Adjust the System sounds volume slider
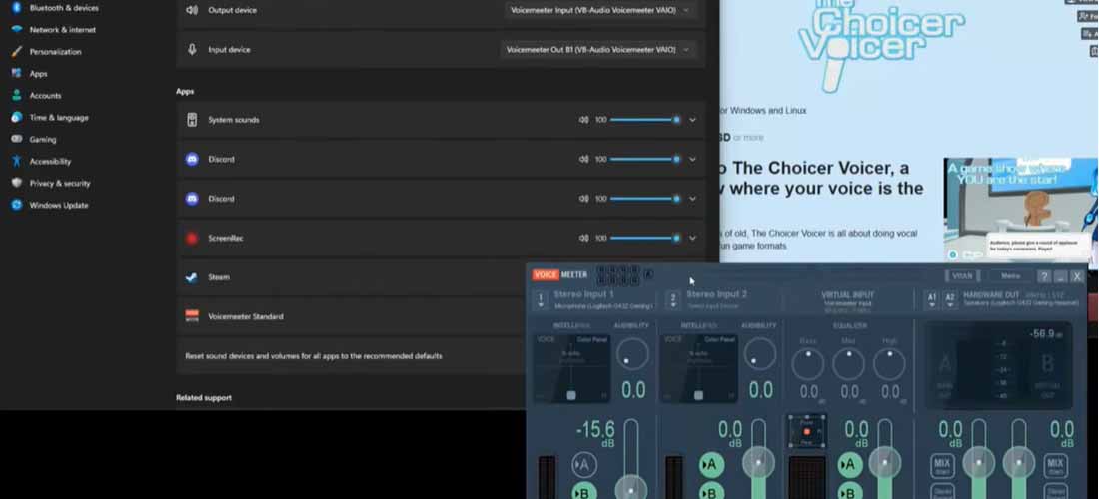This screenshot has width=1099, height=499. click(644, 120)
